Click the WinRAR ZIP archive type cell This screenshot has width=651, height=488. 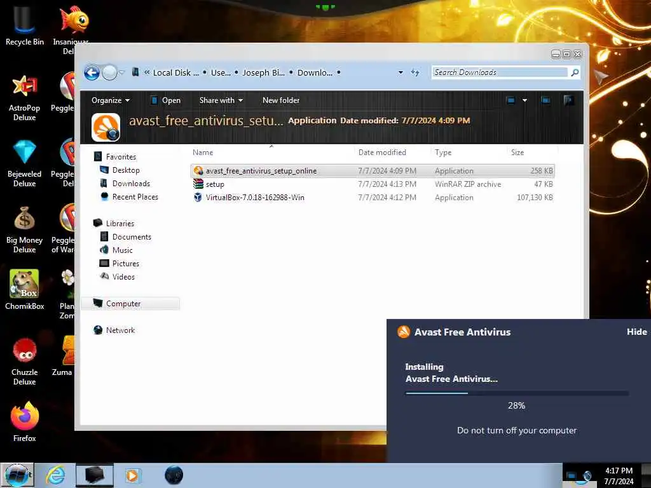click(x=468, y=184)
